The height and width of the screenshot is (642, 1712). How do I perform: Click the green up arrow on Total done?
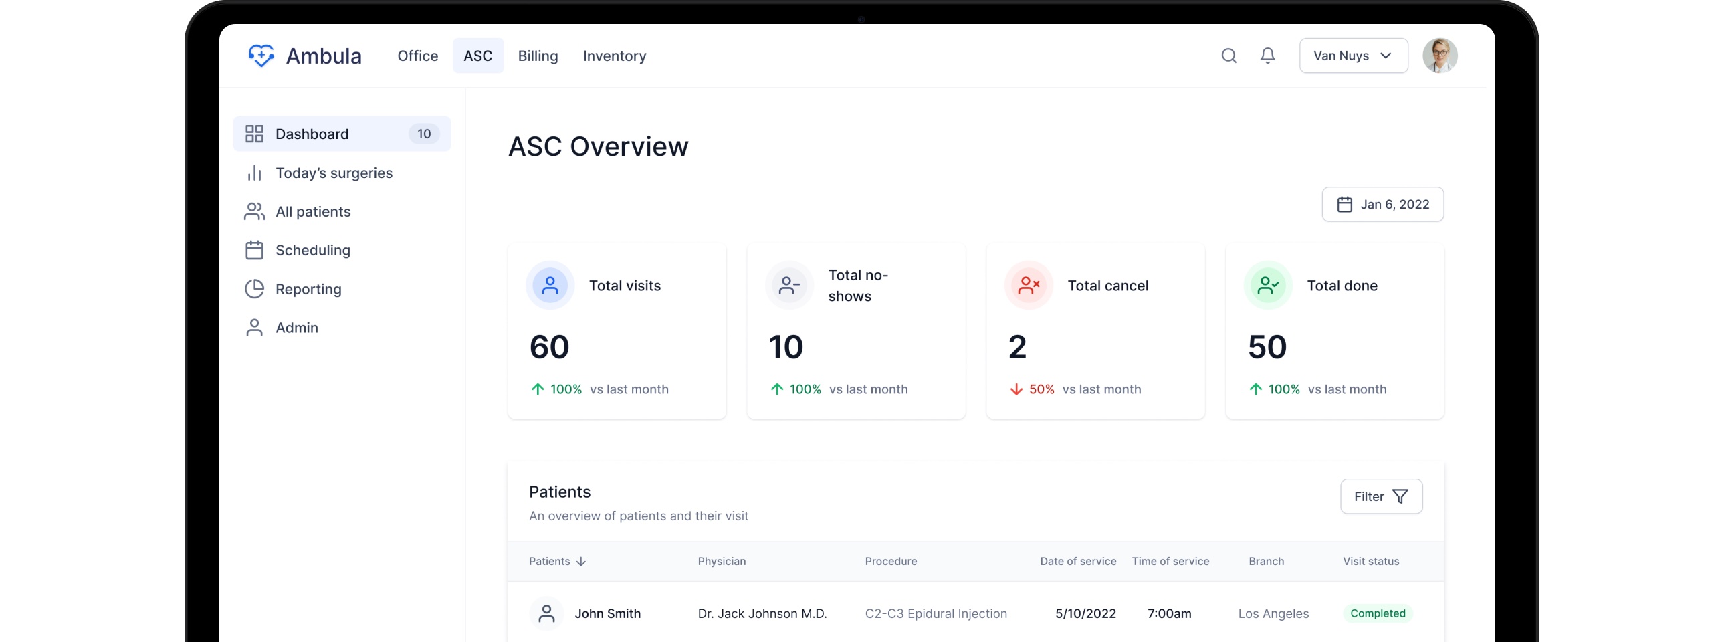coord(1255,389)
